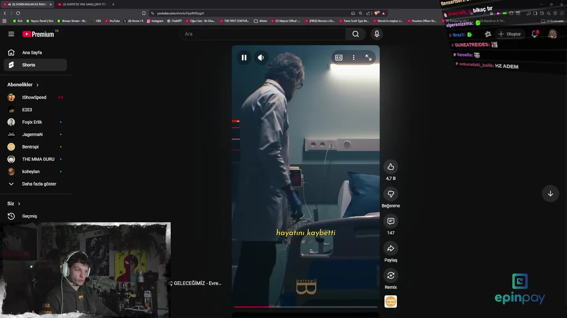Open the comments with 147 count
Image resolution: width=567 pixels, height=318 pixels.
coord(391,221)
